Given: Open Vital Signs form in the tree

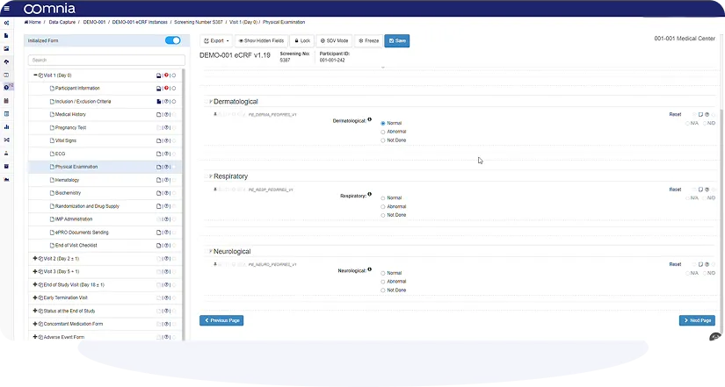Looking at the screenshot, I should (x=66, y=140).
